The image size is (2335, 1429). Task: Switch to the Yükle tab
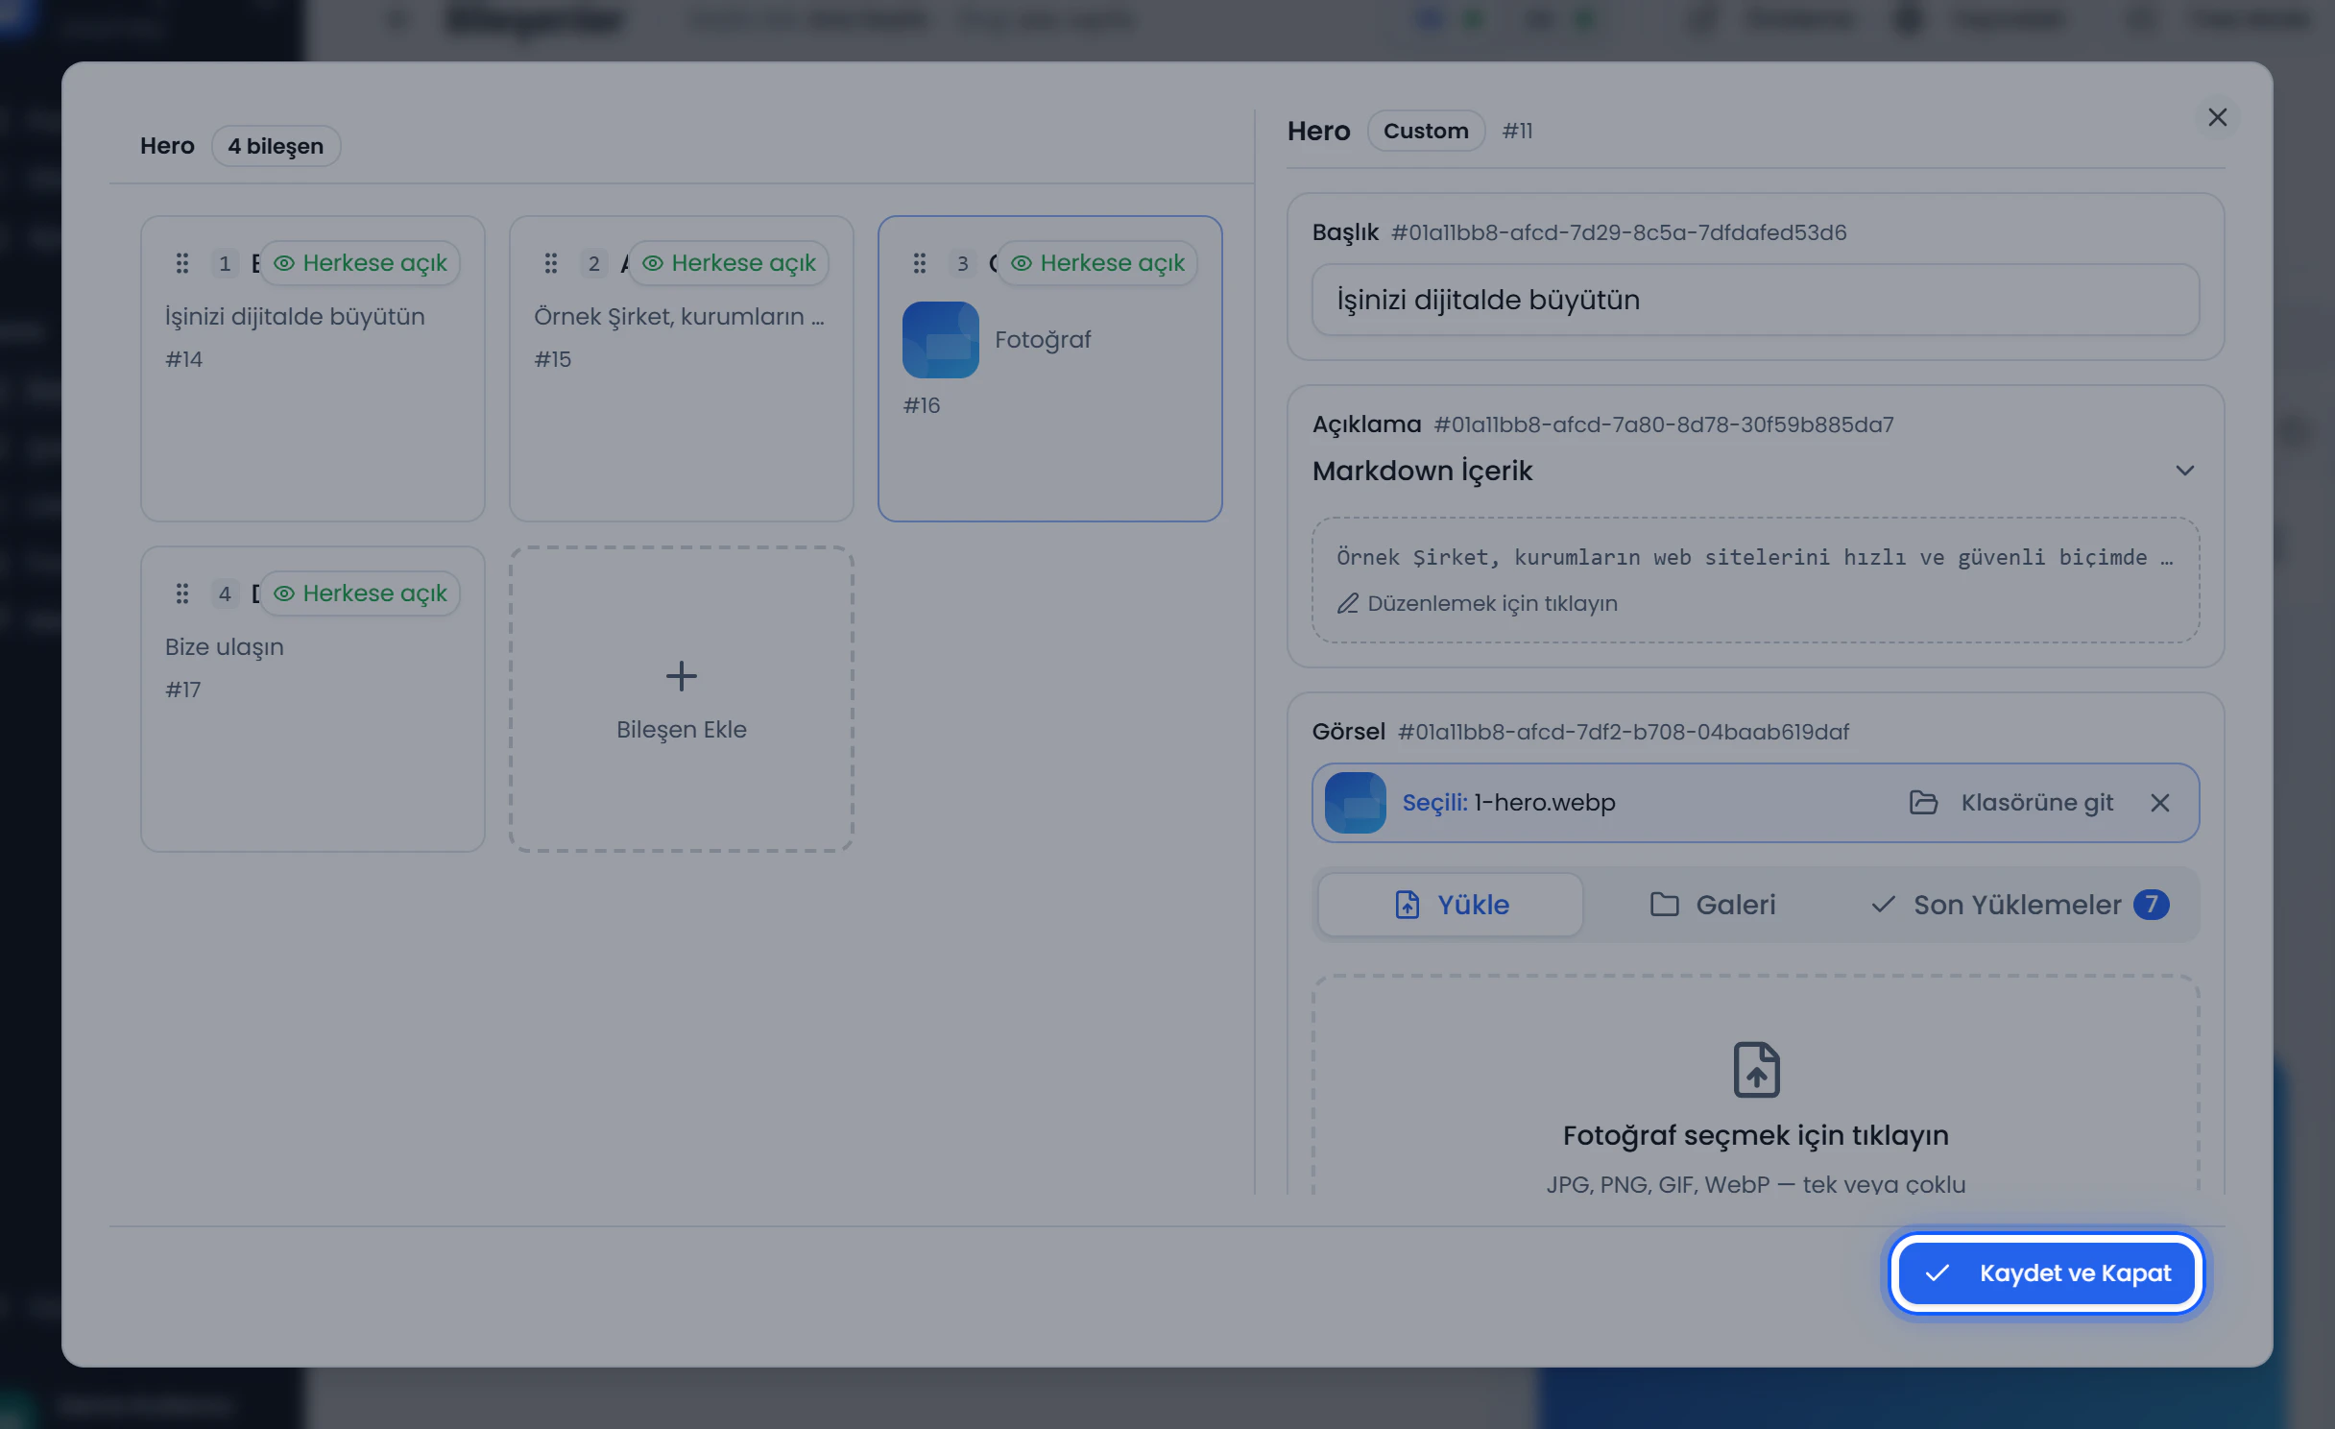click(x=1451, y=905)
